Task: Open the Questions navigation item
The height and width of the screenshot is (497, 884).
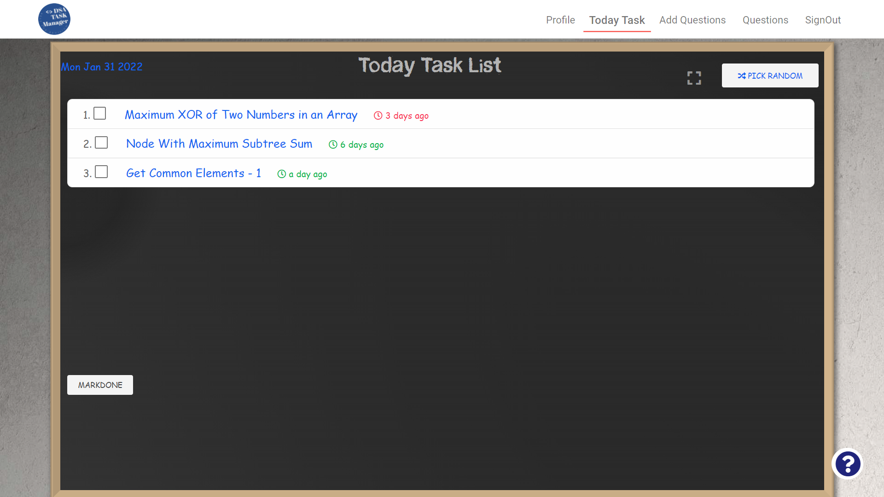Action: click(765, 20)
